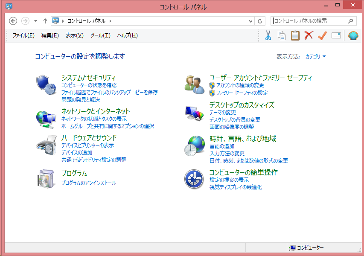Click 問題の発見と解決 link
Viewport: 364px width, 256px height.
(x=81, y=99)
